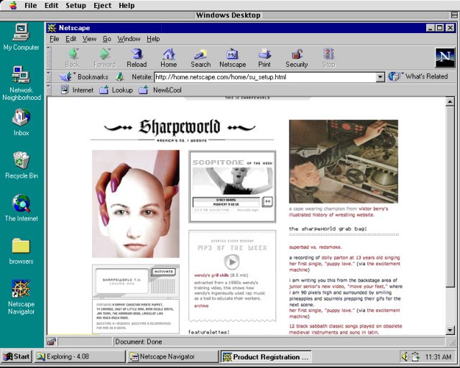The image size is (460, 368).
Task: Click the Activate button on Sharpeworld T.V.
Action: [164, 272]
